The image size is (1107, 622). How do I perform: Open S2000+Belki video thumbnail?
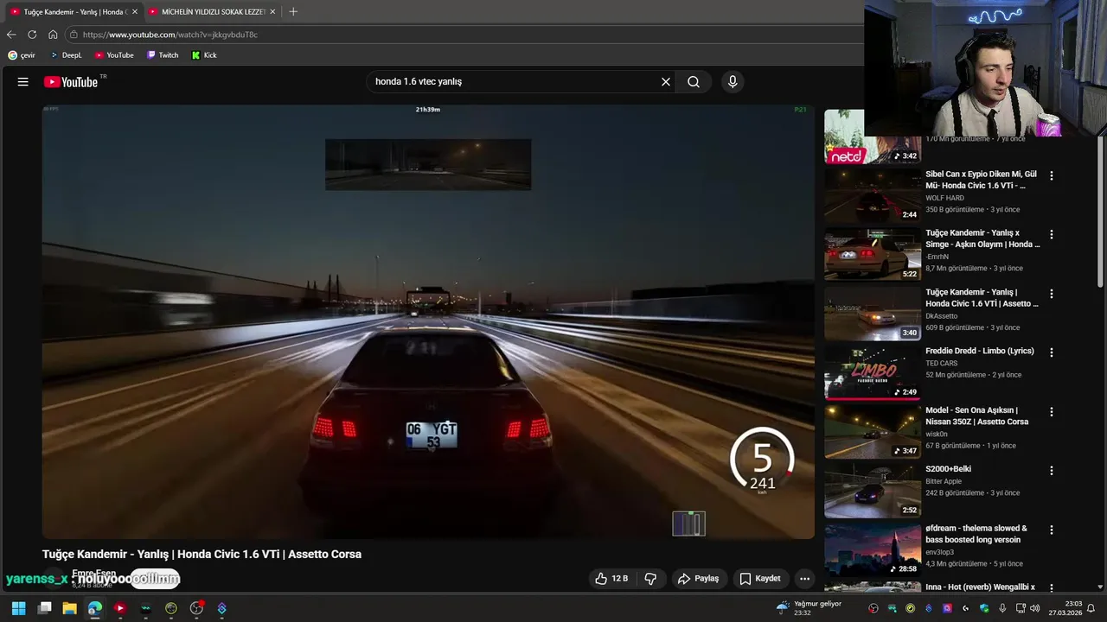point(872,490)
